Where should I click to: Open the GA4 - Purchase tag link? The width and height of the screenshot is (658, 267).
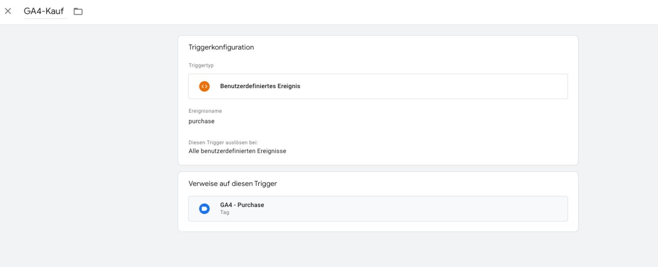pyautogui.click(x=242, y=205)
